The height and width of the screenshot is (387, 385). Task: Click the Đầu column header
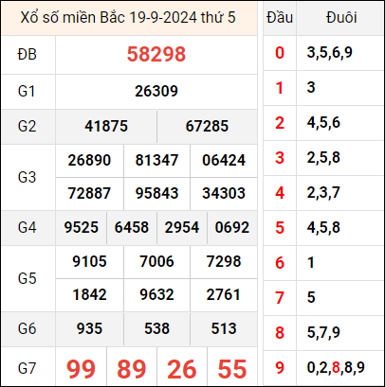click(280, 18)
